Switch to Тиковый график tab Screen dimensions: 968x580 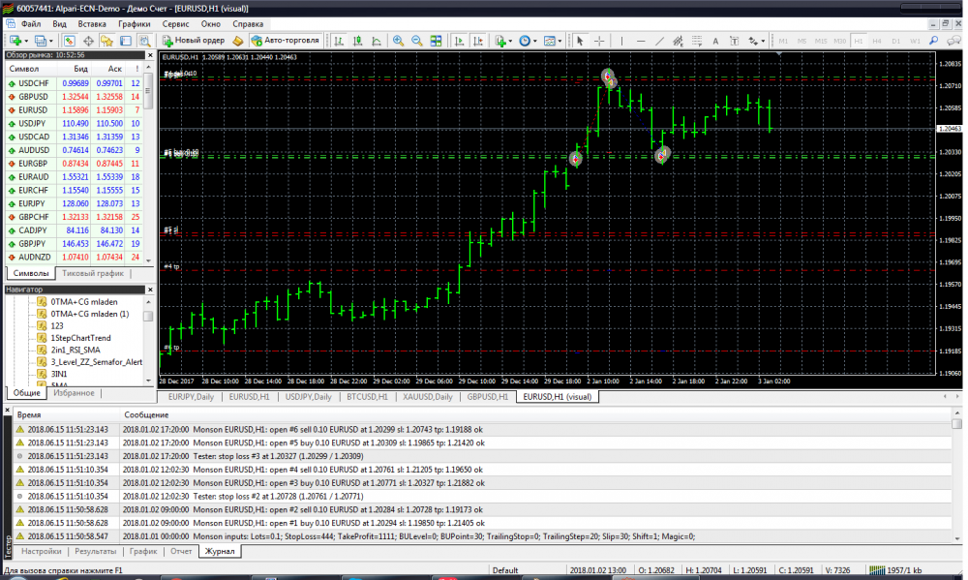(x=93, y=273)
